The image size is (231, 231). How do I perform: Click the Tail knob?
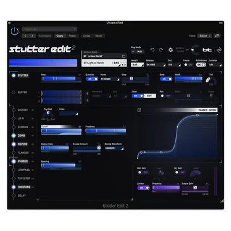[x=211, y=80]
